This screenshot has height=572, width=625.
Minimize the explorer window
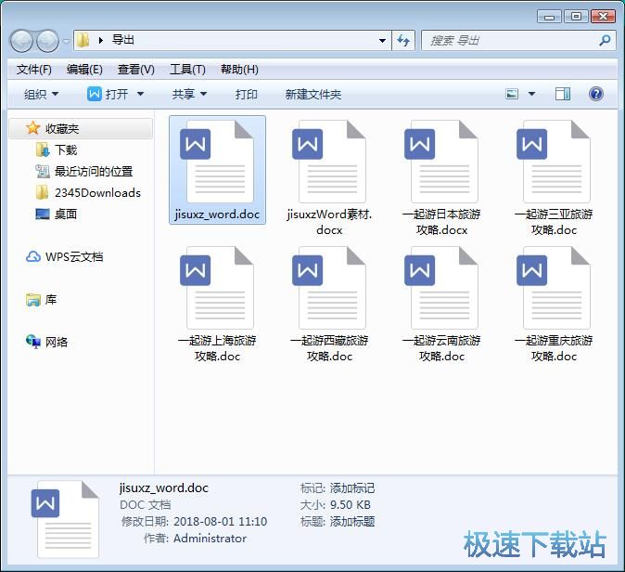549,17
